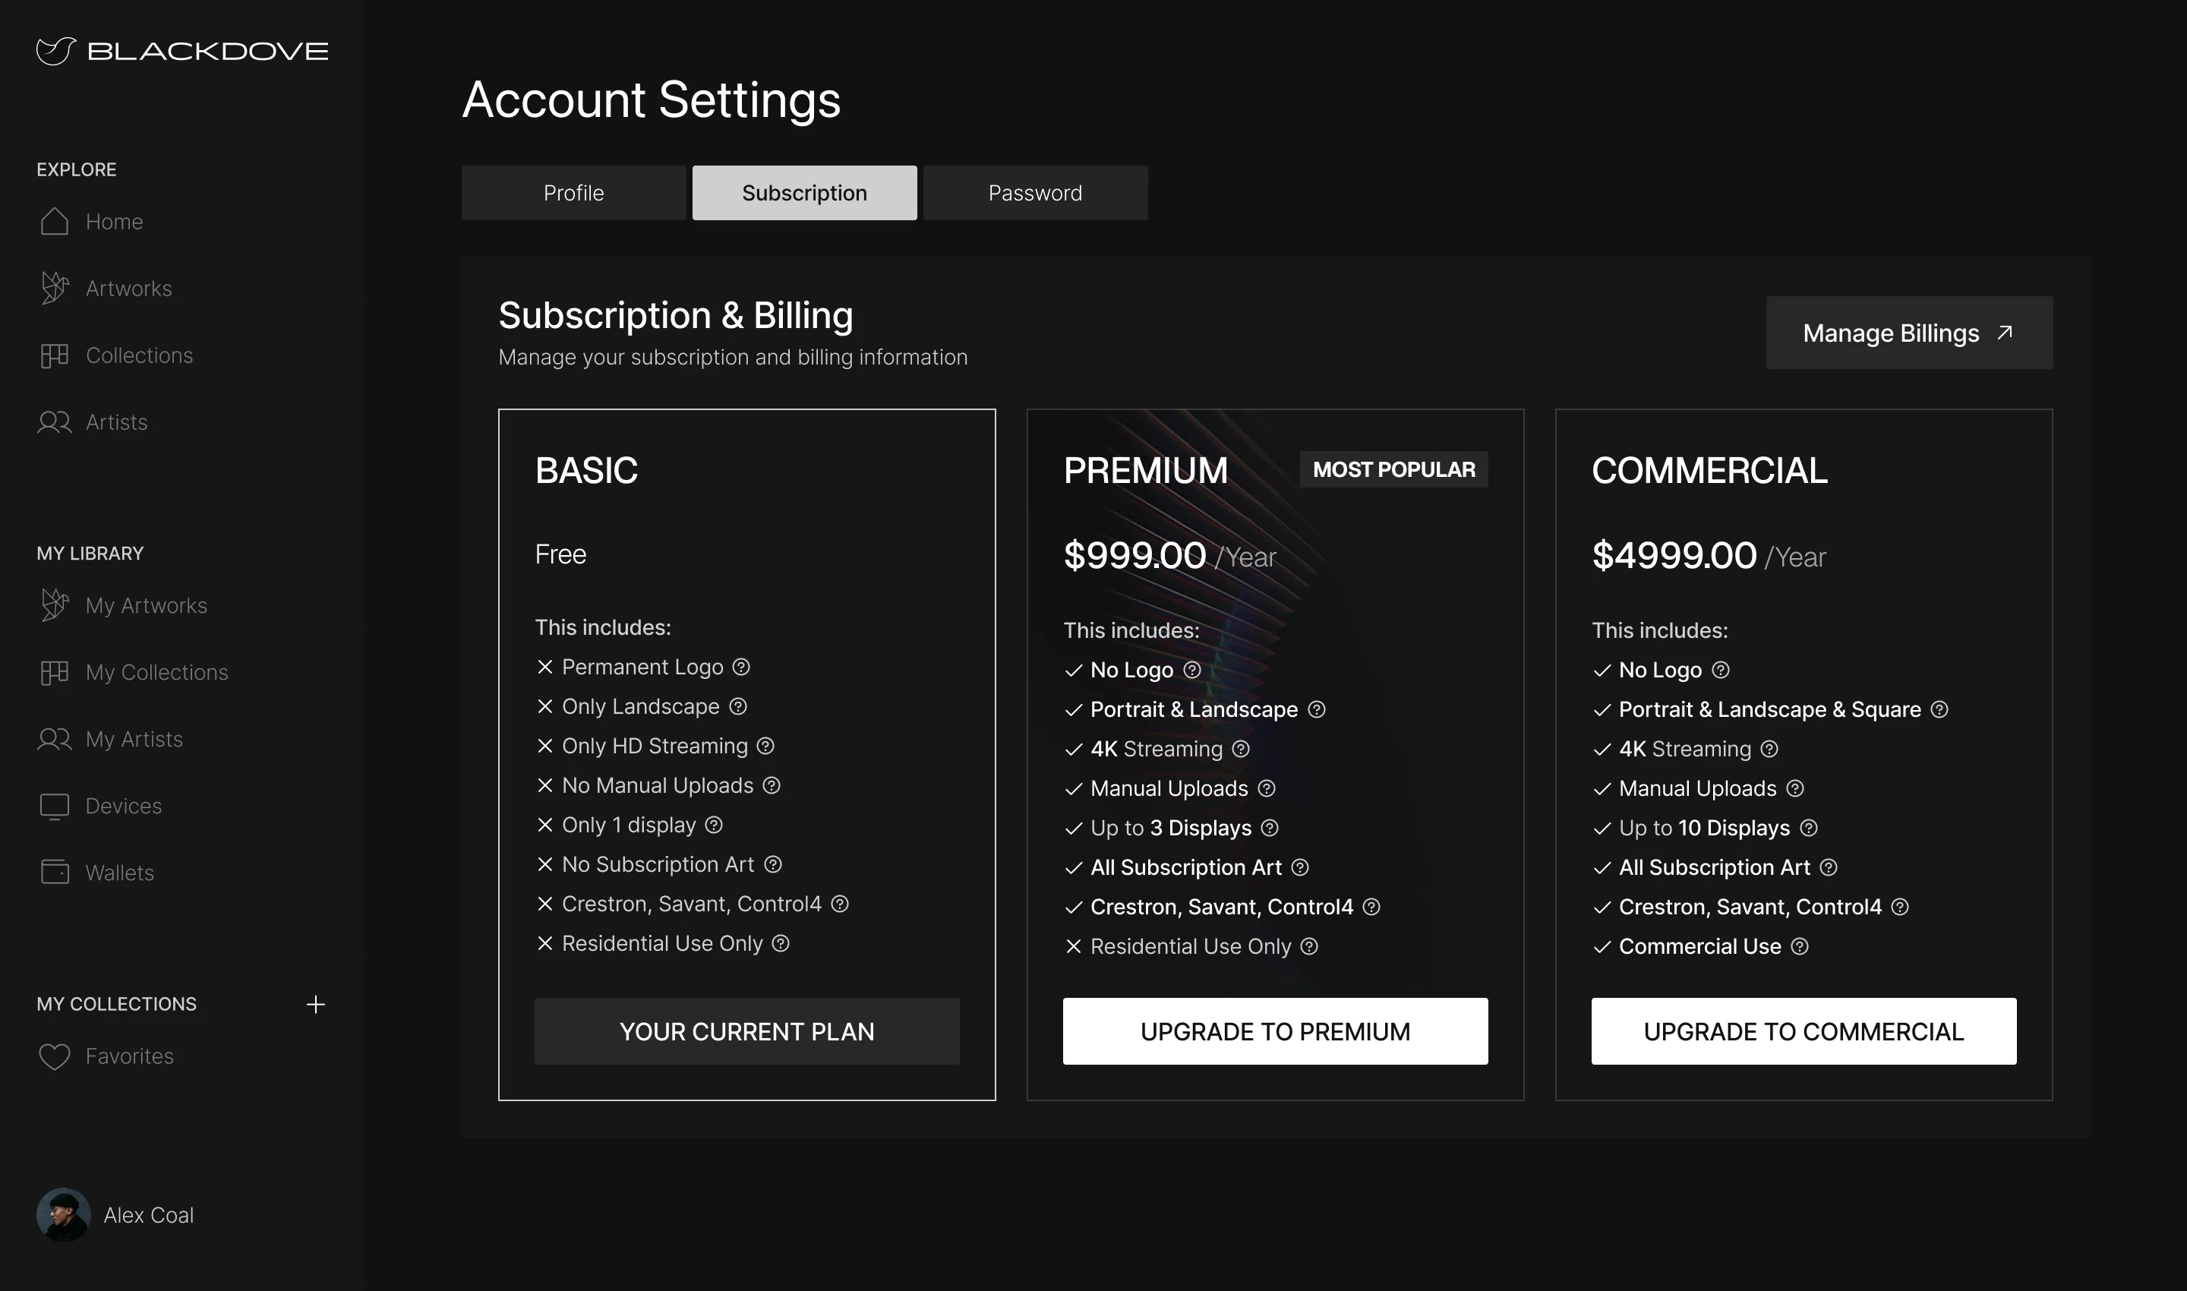This screenshot has height=1291, width=2187.
Task: Open the Wallets icon
Action: click(54, 872)
